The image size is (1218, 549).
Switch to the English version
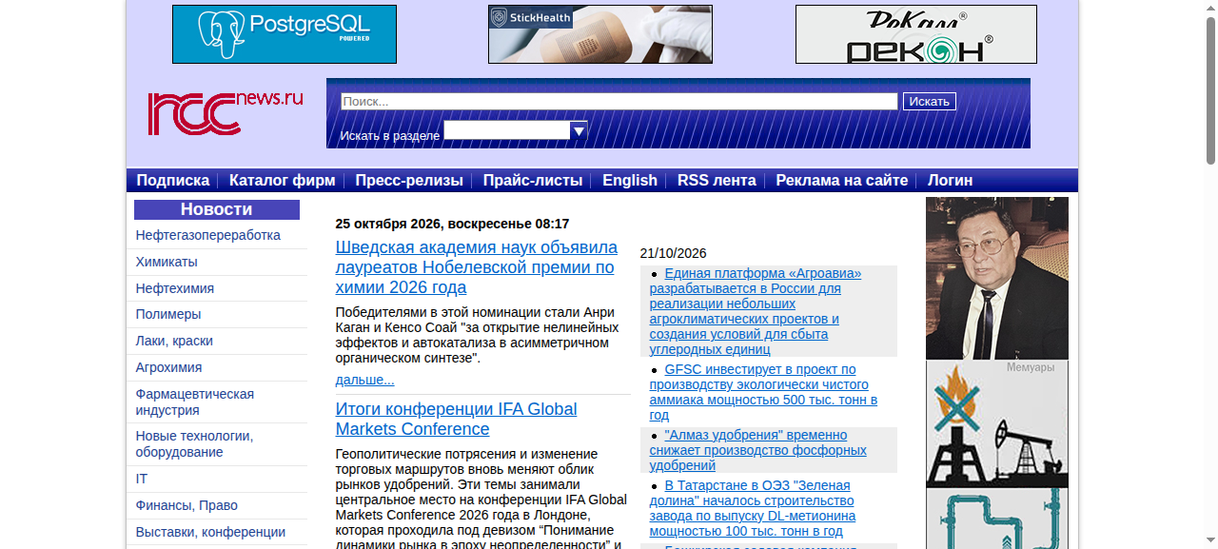coord(630,181)
